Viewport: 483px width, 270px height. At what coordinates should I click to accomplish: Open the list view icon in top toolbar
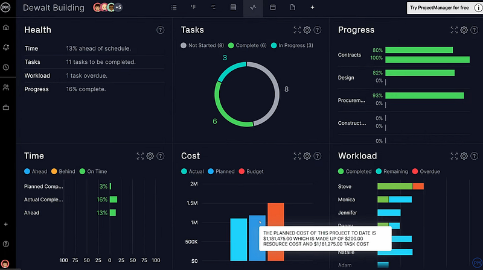pyautogui.click(x=174, y=7)
